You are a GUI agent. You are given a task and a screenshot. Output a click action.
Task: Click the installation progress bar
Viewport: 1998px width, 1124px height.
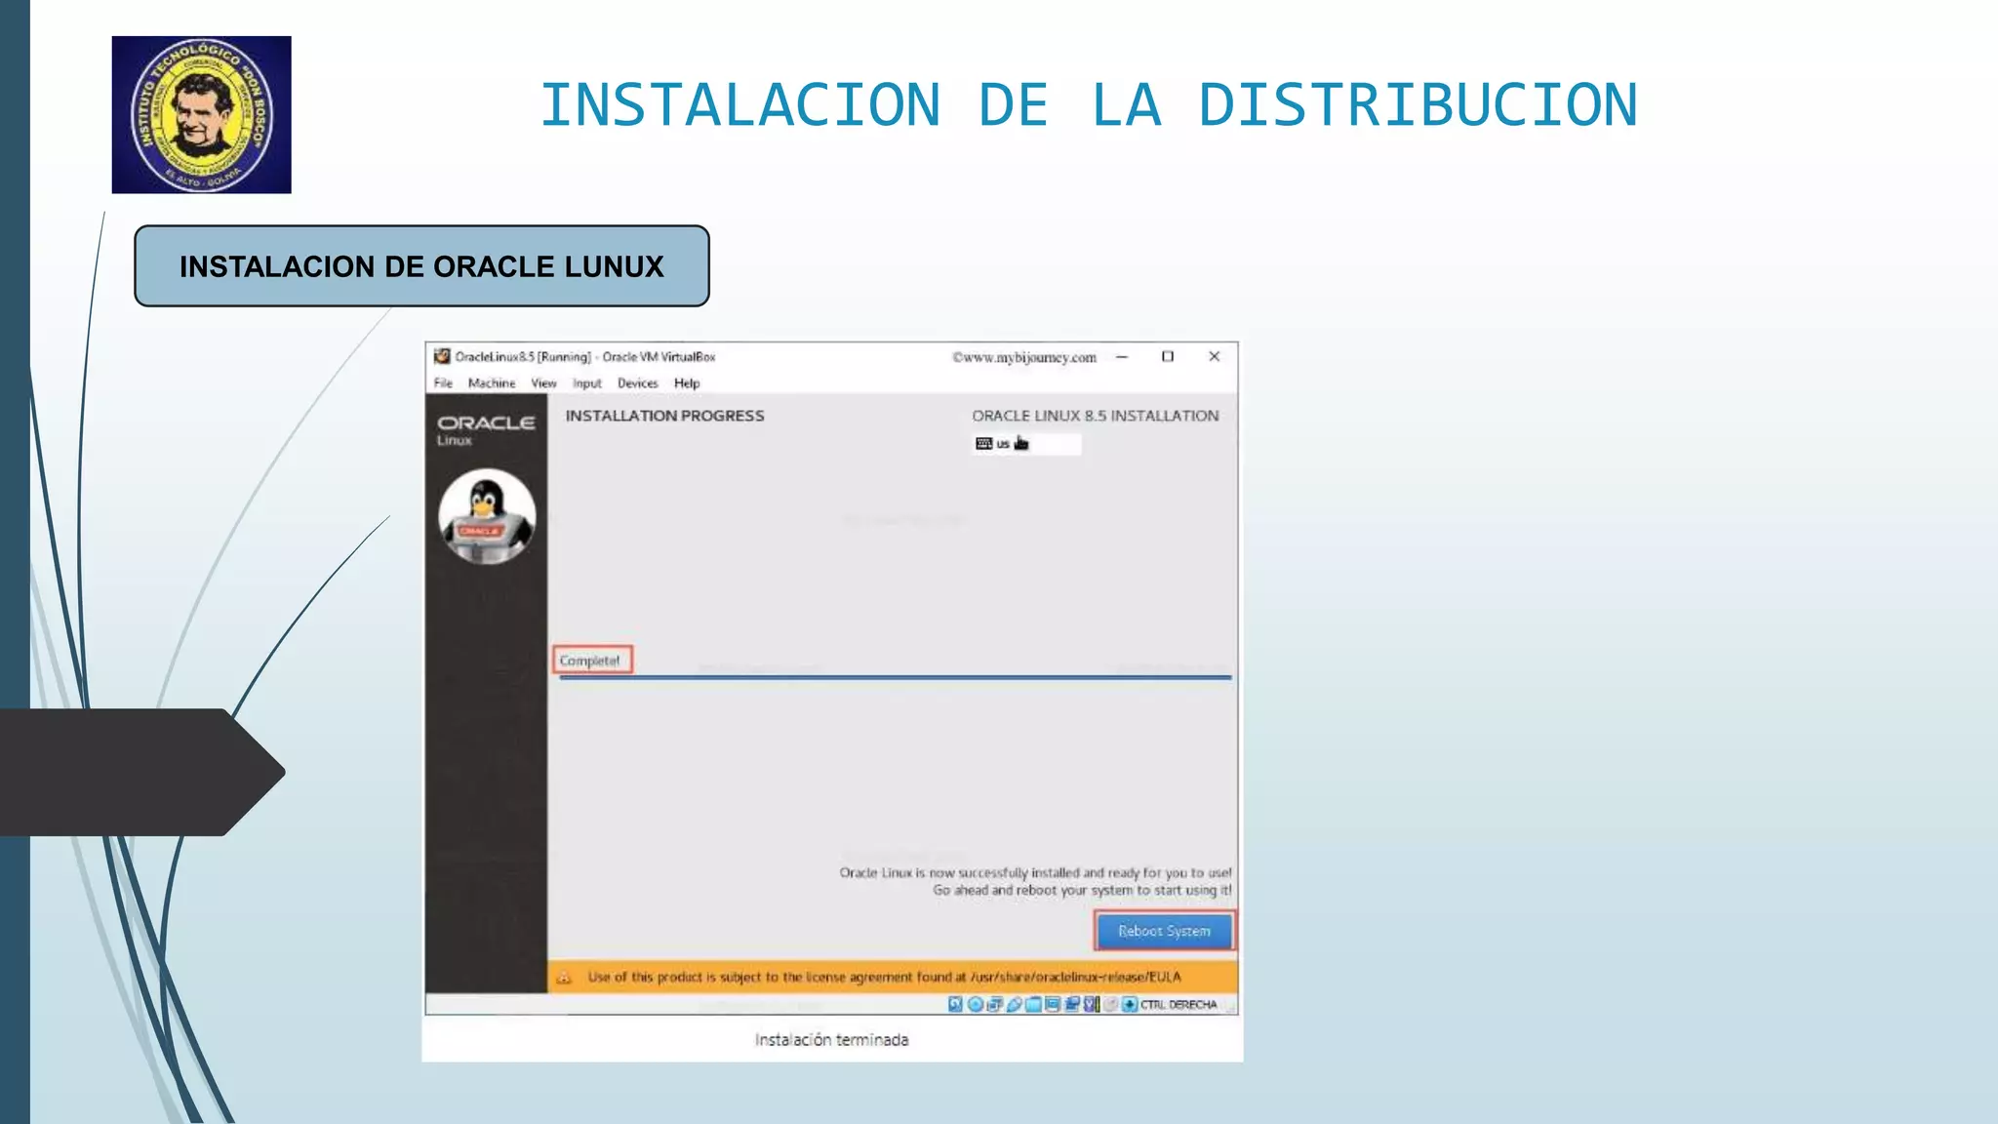895,677
